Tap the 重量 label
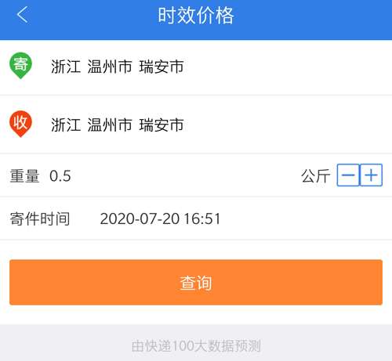The width and height of the screenshot is (392, 361). (24, 175)
